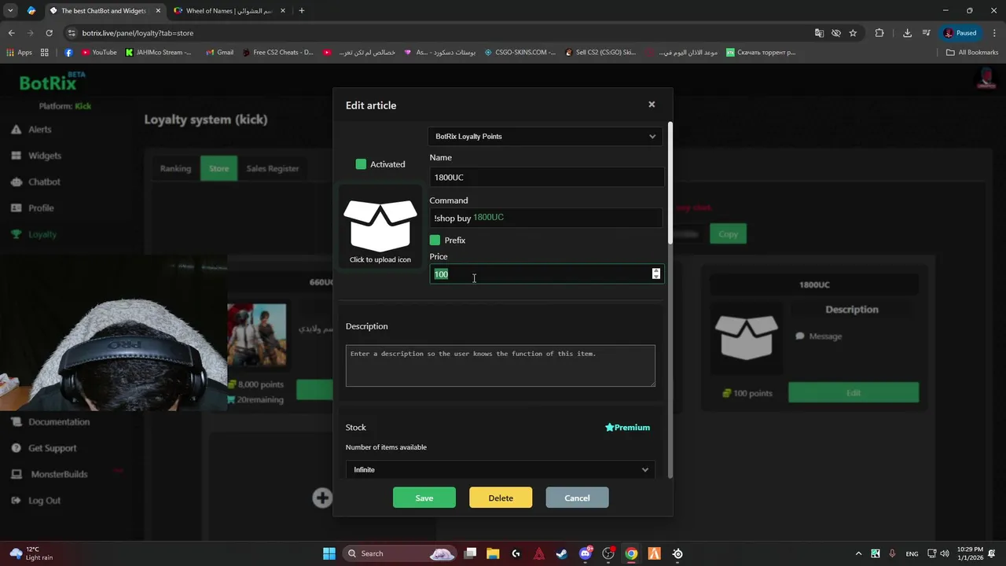Switch to the Store tab
1006x566 pixels.
click(x=218, y=168)
